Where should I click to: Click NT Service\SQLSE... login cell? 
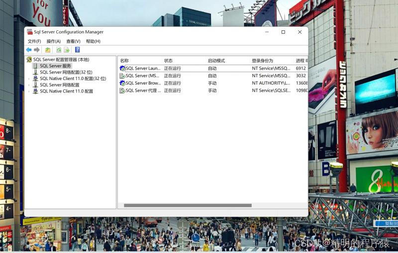coord(271,90)
